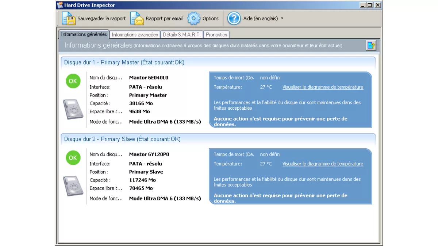Switch to the Informations avancées tab

pyautogui.click(x=135, y=34)
